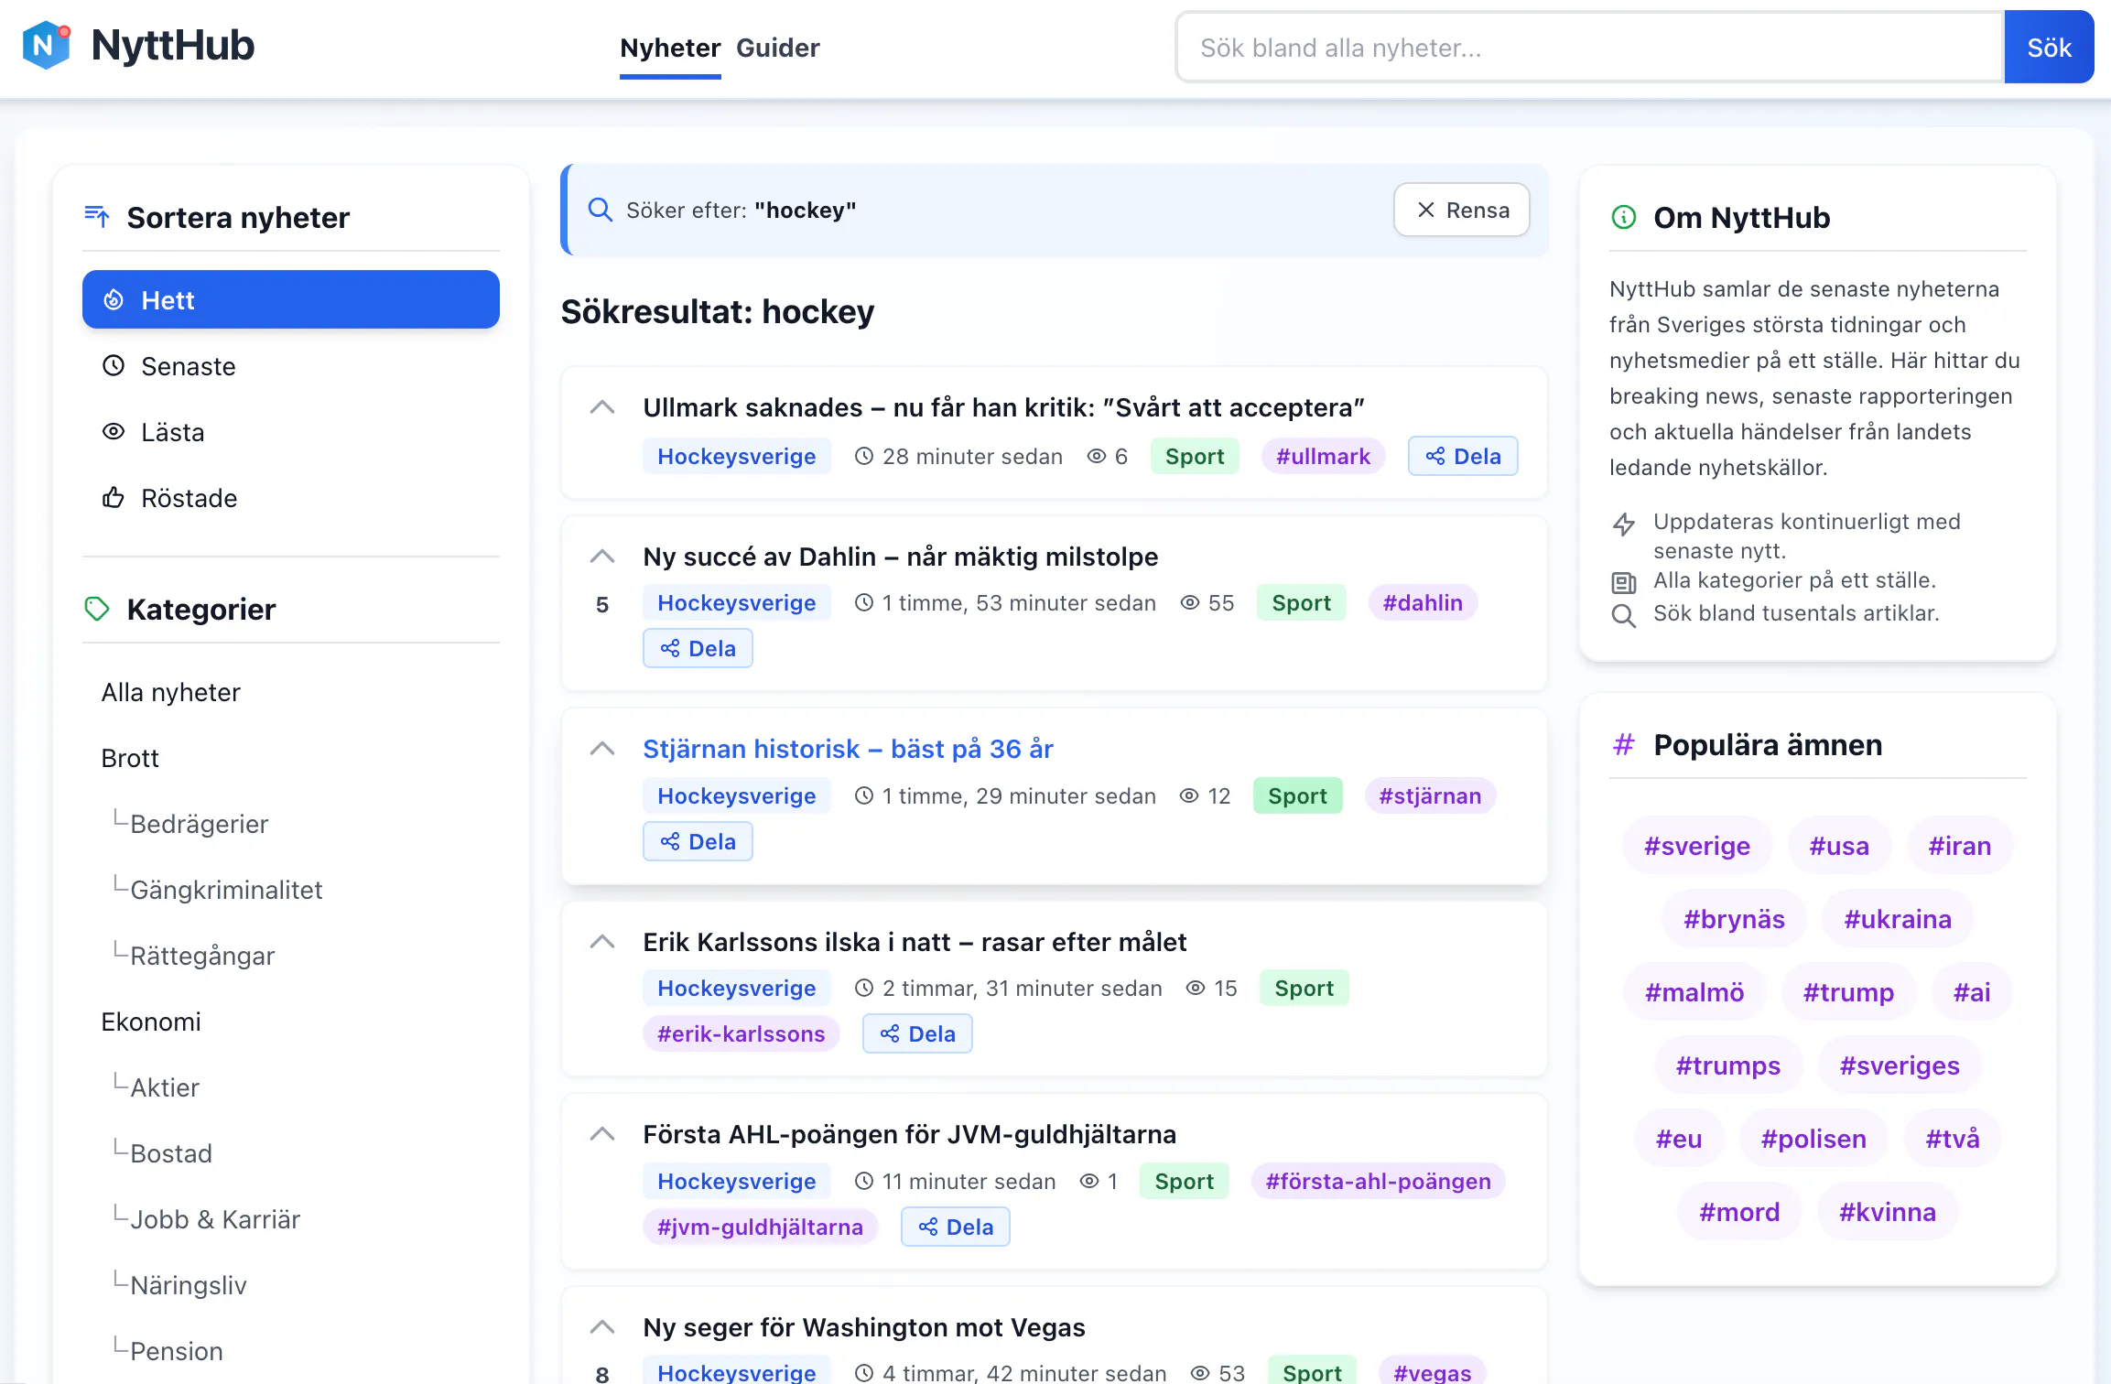Click the popular topic #ukraina
2111x1384 pixels.
(1898, 919)
